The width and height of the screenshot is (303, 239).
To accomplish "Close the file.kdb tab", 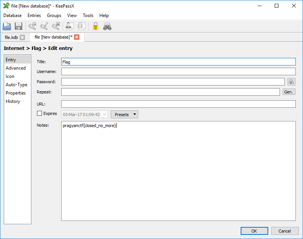I will click(x=22, y=37).
